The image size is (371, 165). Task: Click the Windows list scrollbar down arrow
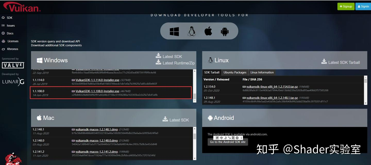pyautogui.click(x=195, y=101)
